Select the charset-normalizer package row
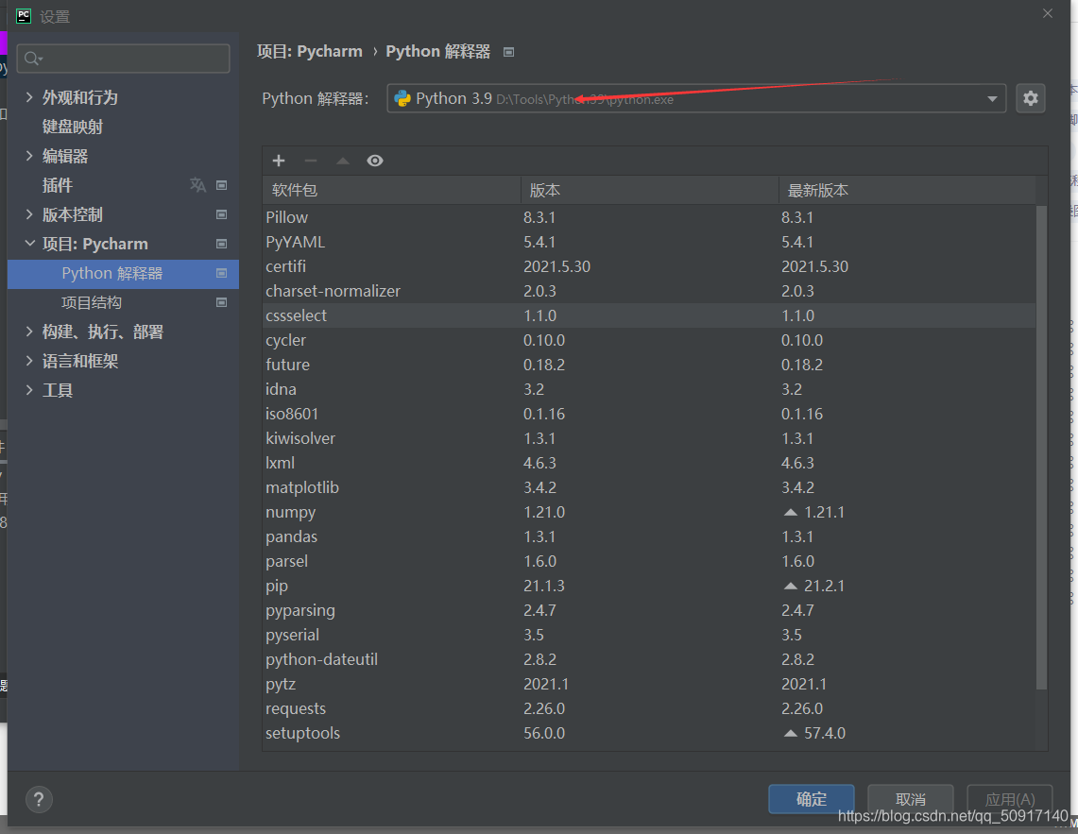The width and height of the screenshot is (1078, 834). [649, 291]
